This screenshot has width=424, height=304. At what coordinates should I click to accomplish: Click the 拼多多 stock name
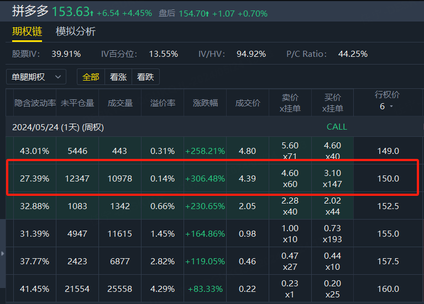[30, 12]
